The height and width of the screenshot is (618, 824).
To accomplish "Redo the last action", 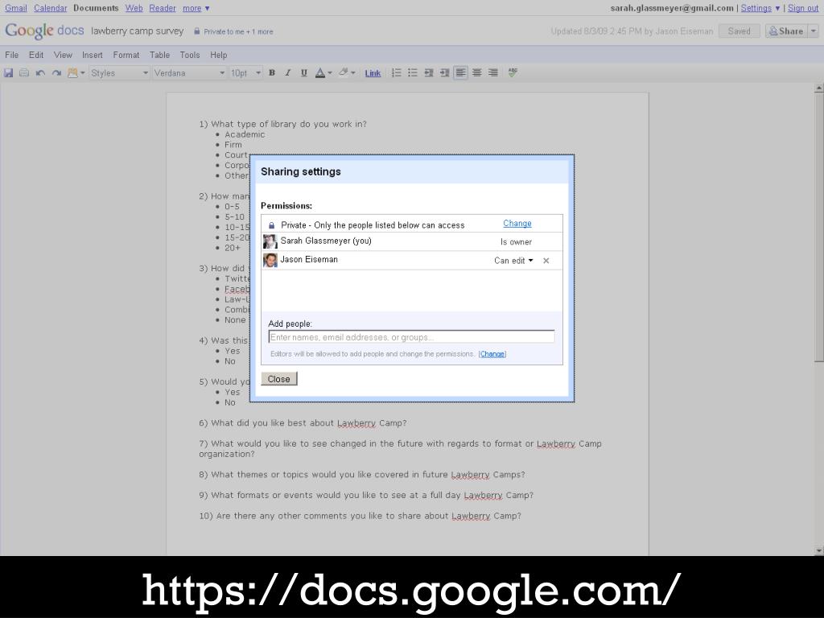I will coord(56,73).
